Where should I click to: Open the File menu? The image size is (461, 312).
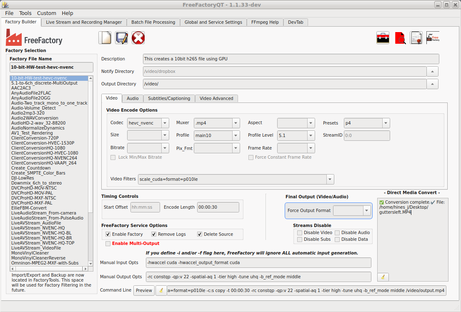(x=9, y=13)
